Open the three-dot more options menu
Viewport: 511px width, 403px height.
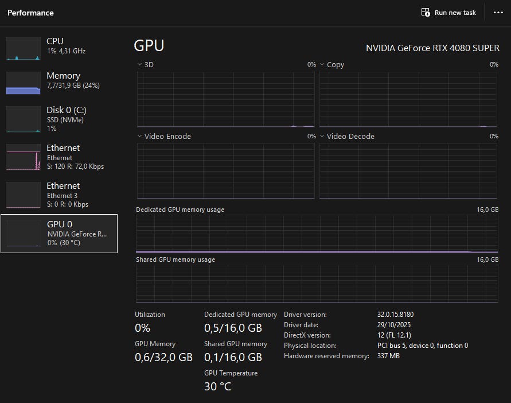(498, 13)
